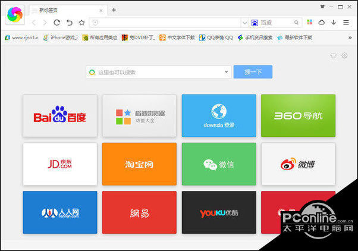Click the cloud sync icon

coord(322,23)
